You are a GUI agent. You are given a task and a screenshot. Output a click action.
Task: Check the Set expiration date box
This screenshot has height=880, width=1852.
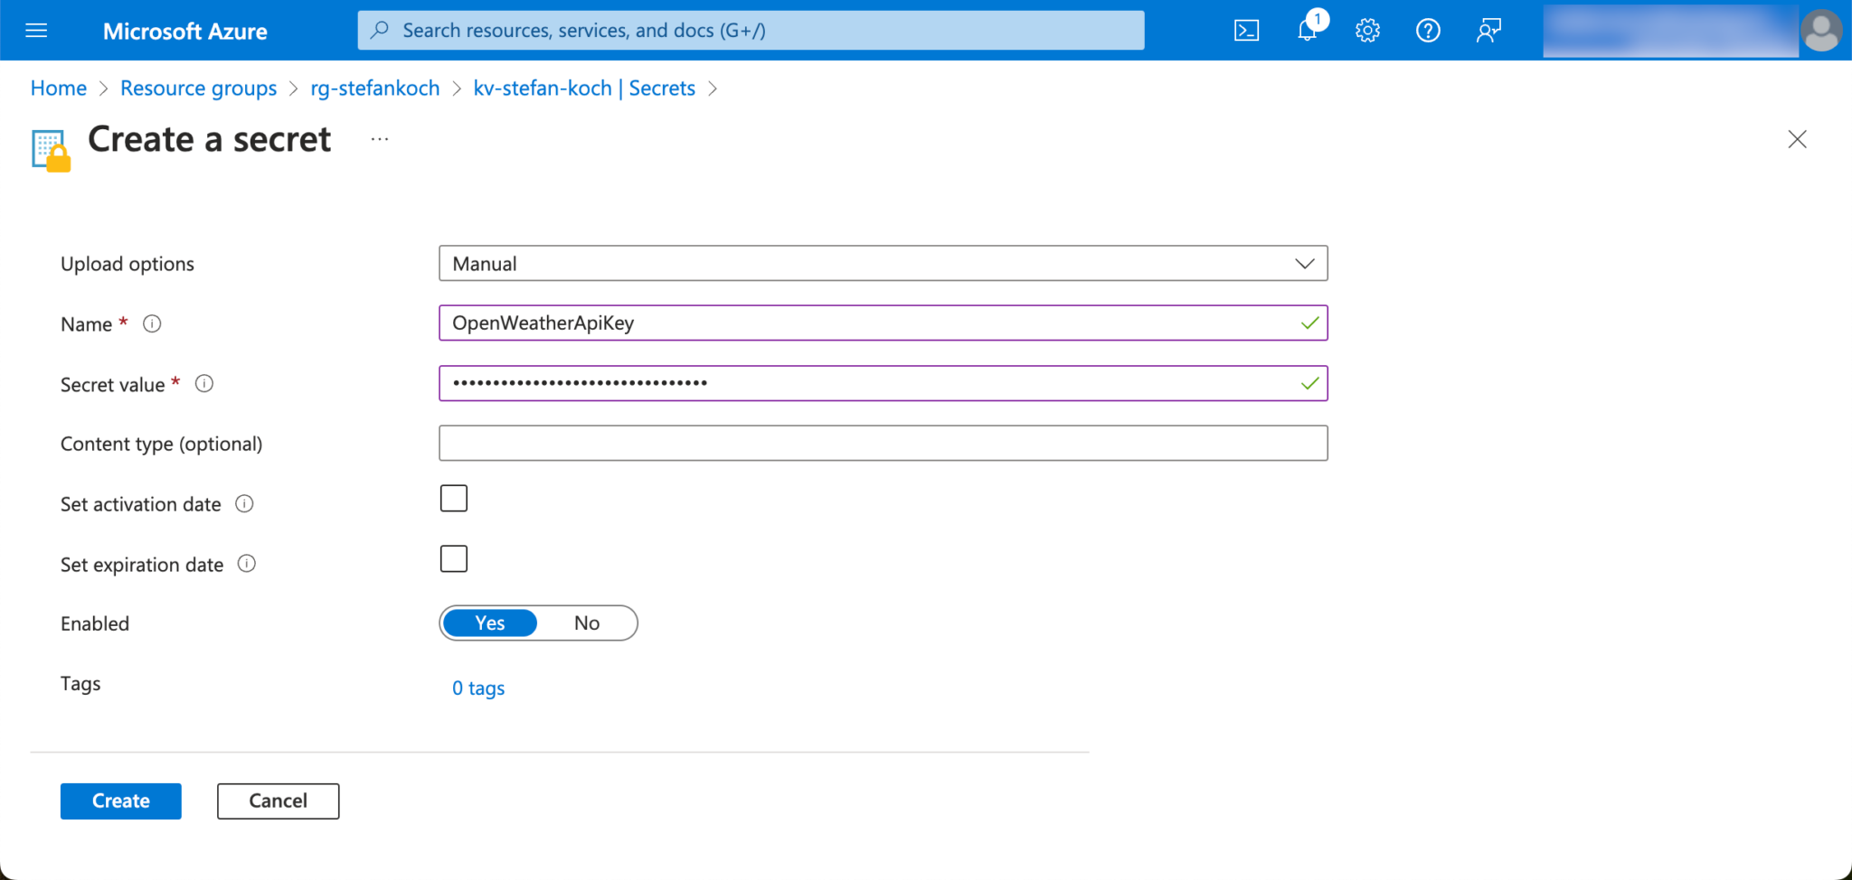tap(454, 559)
